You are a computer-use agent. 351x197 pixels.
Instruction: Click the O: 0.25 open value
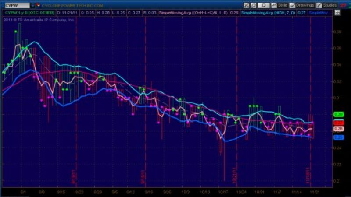click(x=87, y=13)
